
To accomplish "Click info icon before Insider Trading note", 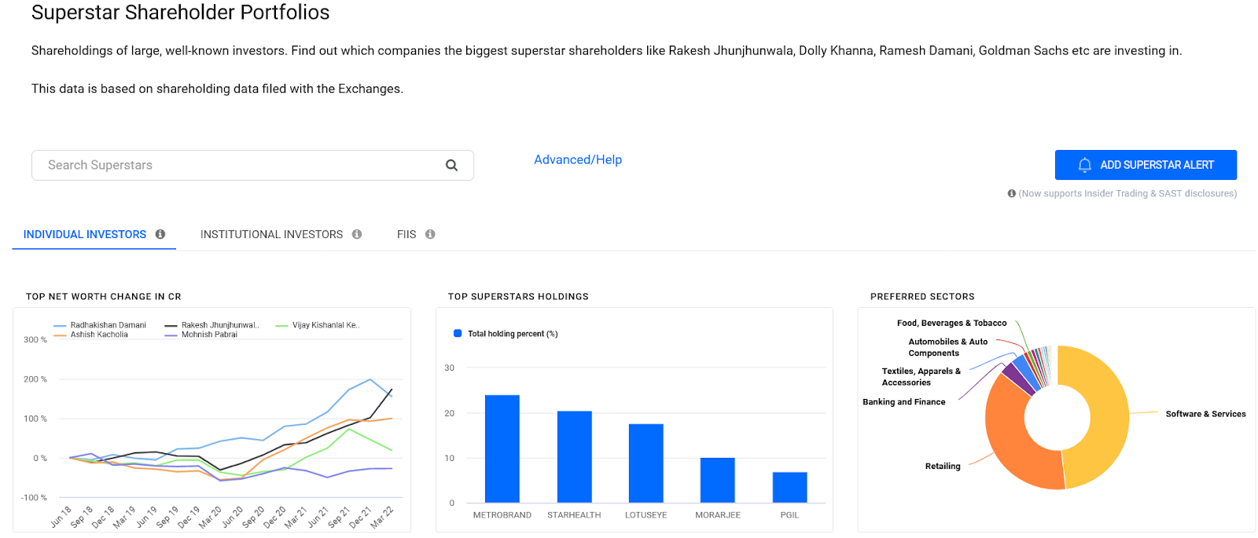I will click(1012, 193).
